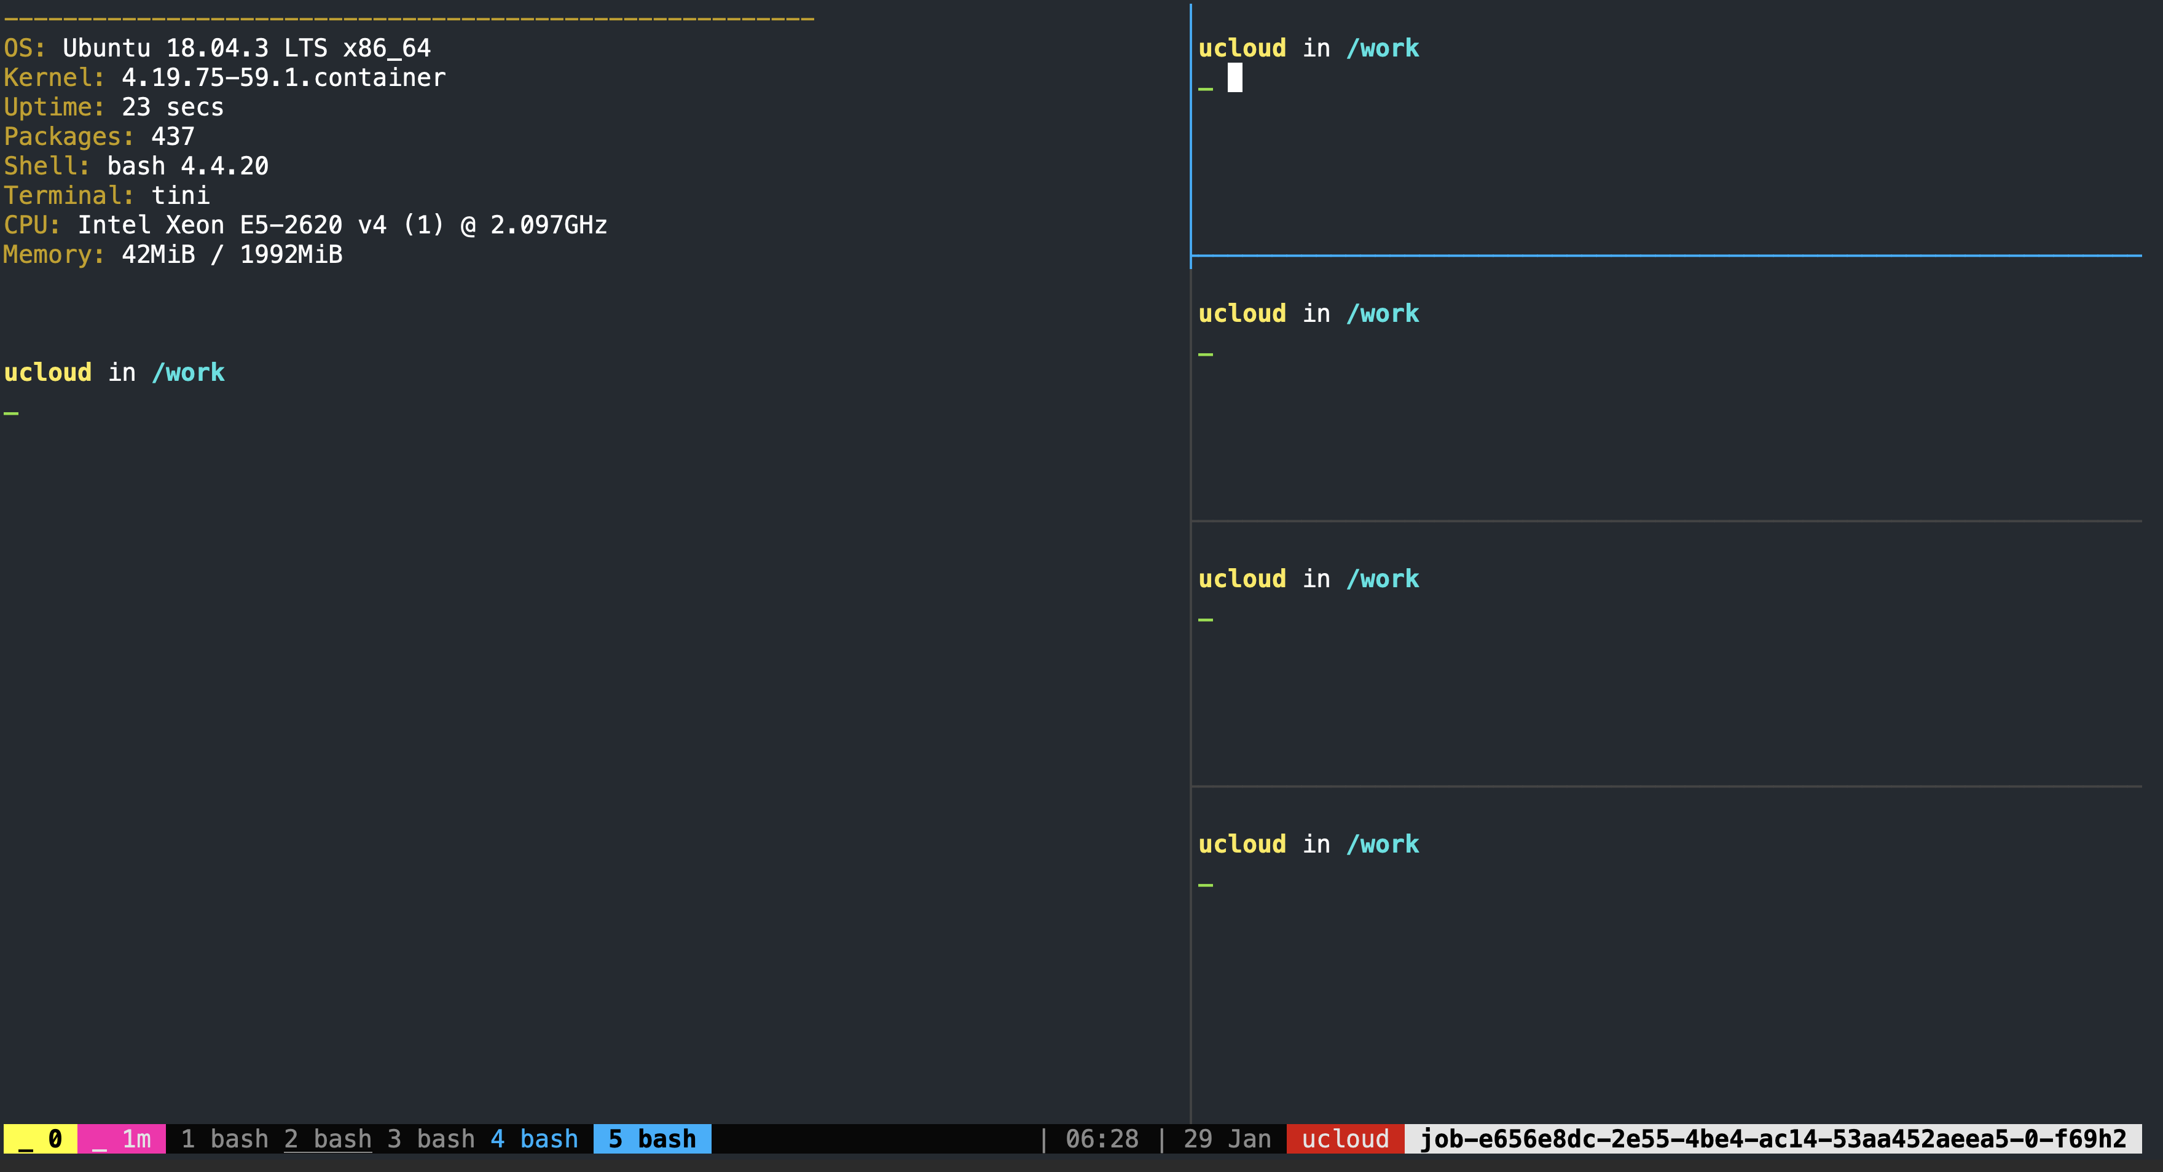Click the Terminal: tini line
Image resolution: width=2163 pixels, height=1172 pixels.
pyautogui.click(x=107, y=195)
